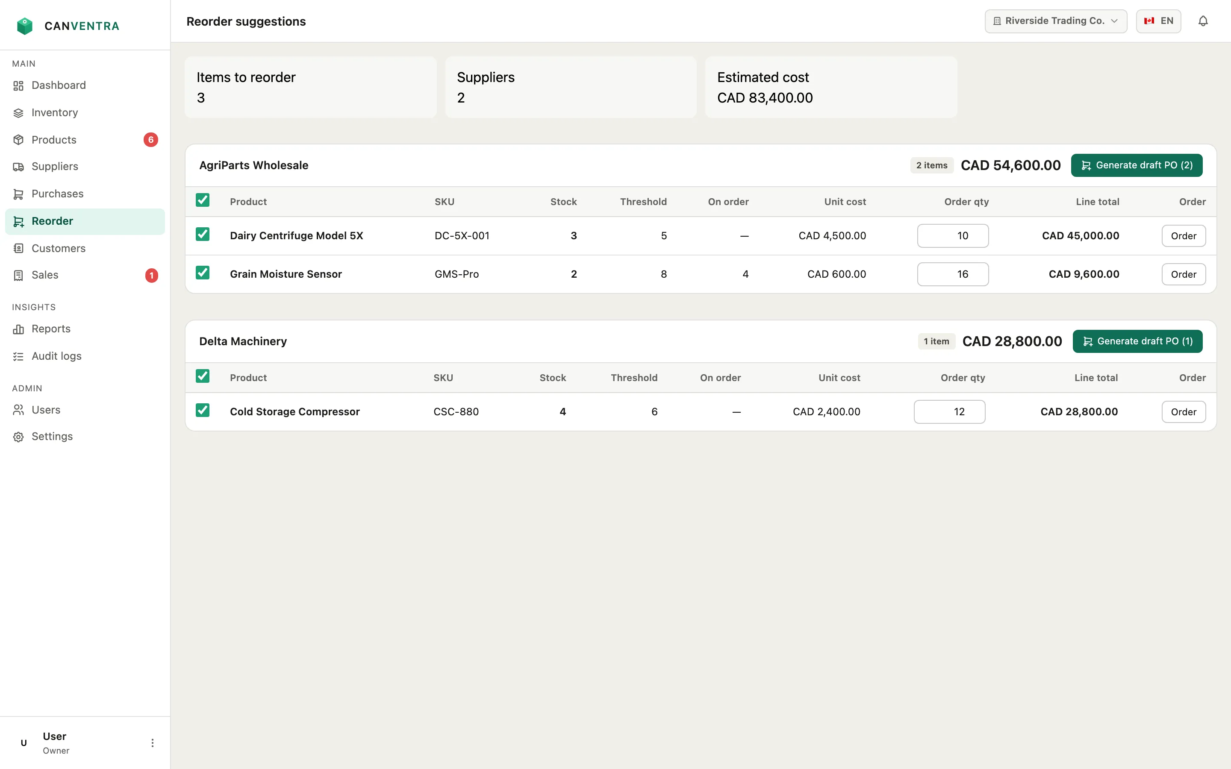Image resolution: width=1231 pixels, height=769 pixels.
Task: Open Riverside Trading Co. company dropdown
Action: [1055, 21]
